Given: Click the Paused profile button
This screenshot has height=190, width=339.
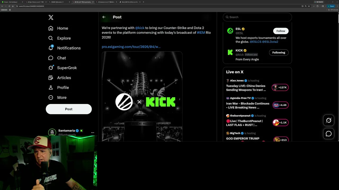Looking at the screenshot, I should click(x=331, y=6).
